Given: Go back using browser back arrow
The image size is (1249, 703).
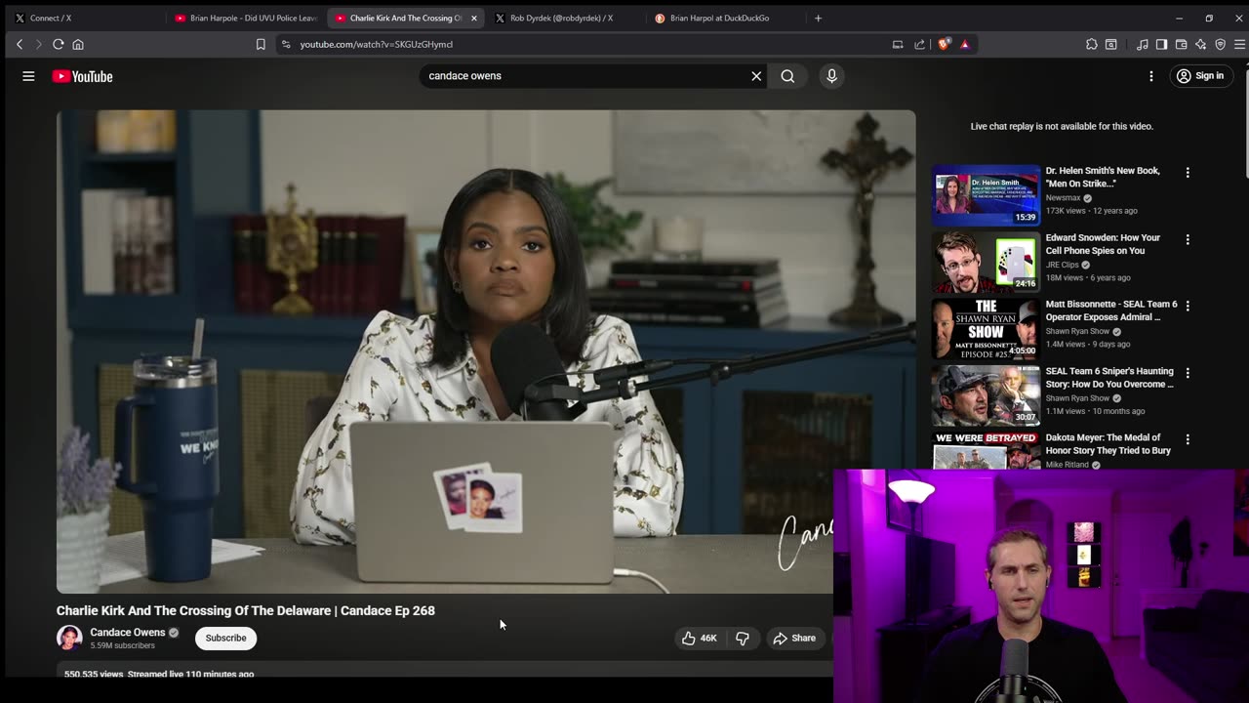Looking at the screenshot, I should pyautogui.click(x=20, y=44).
